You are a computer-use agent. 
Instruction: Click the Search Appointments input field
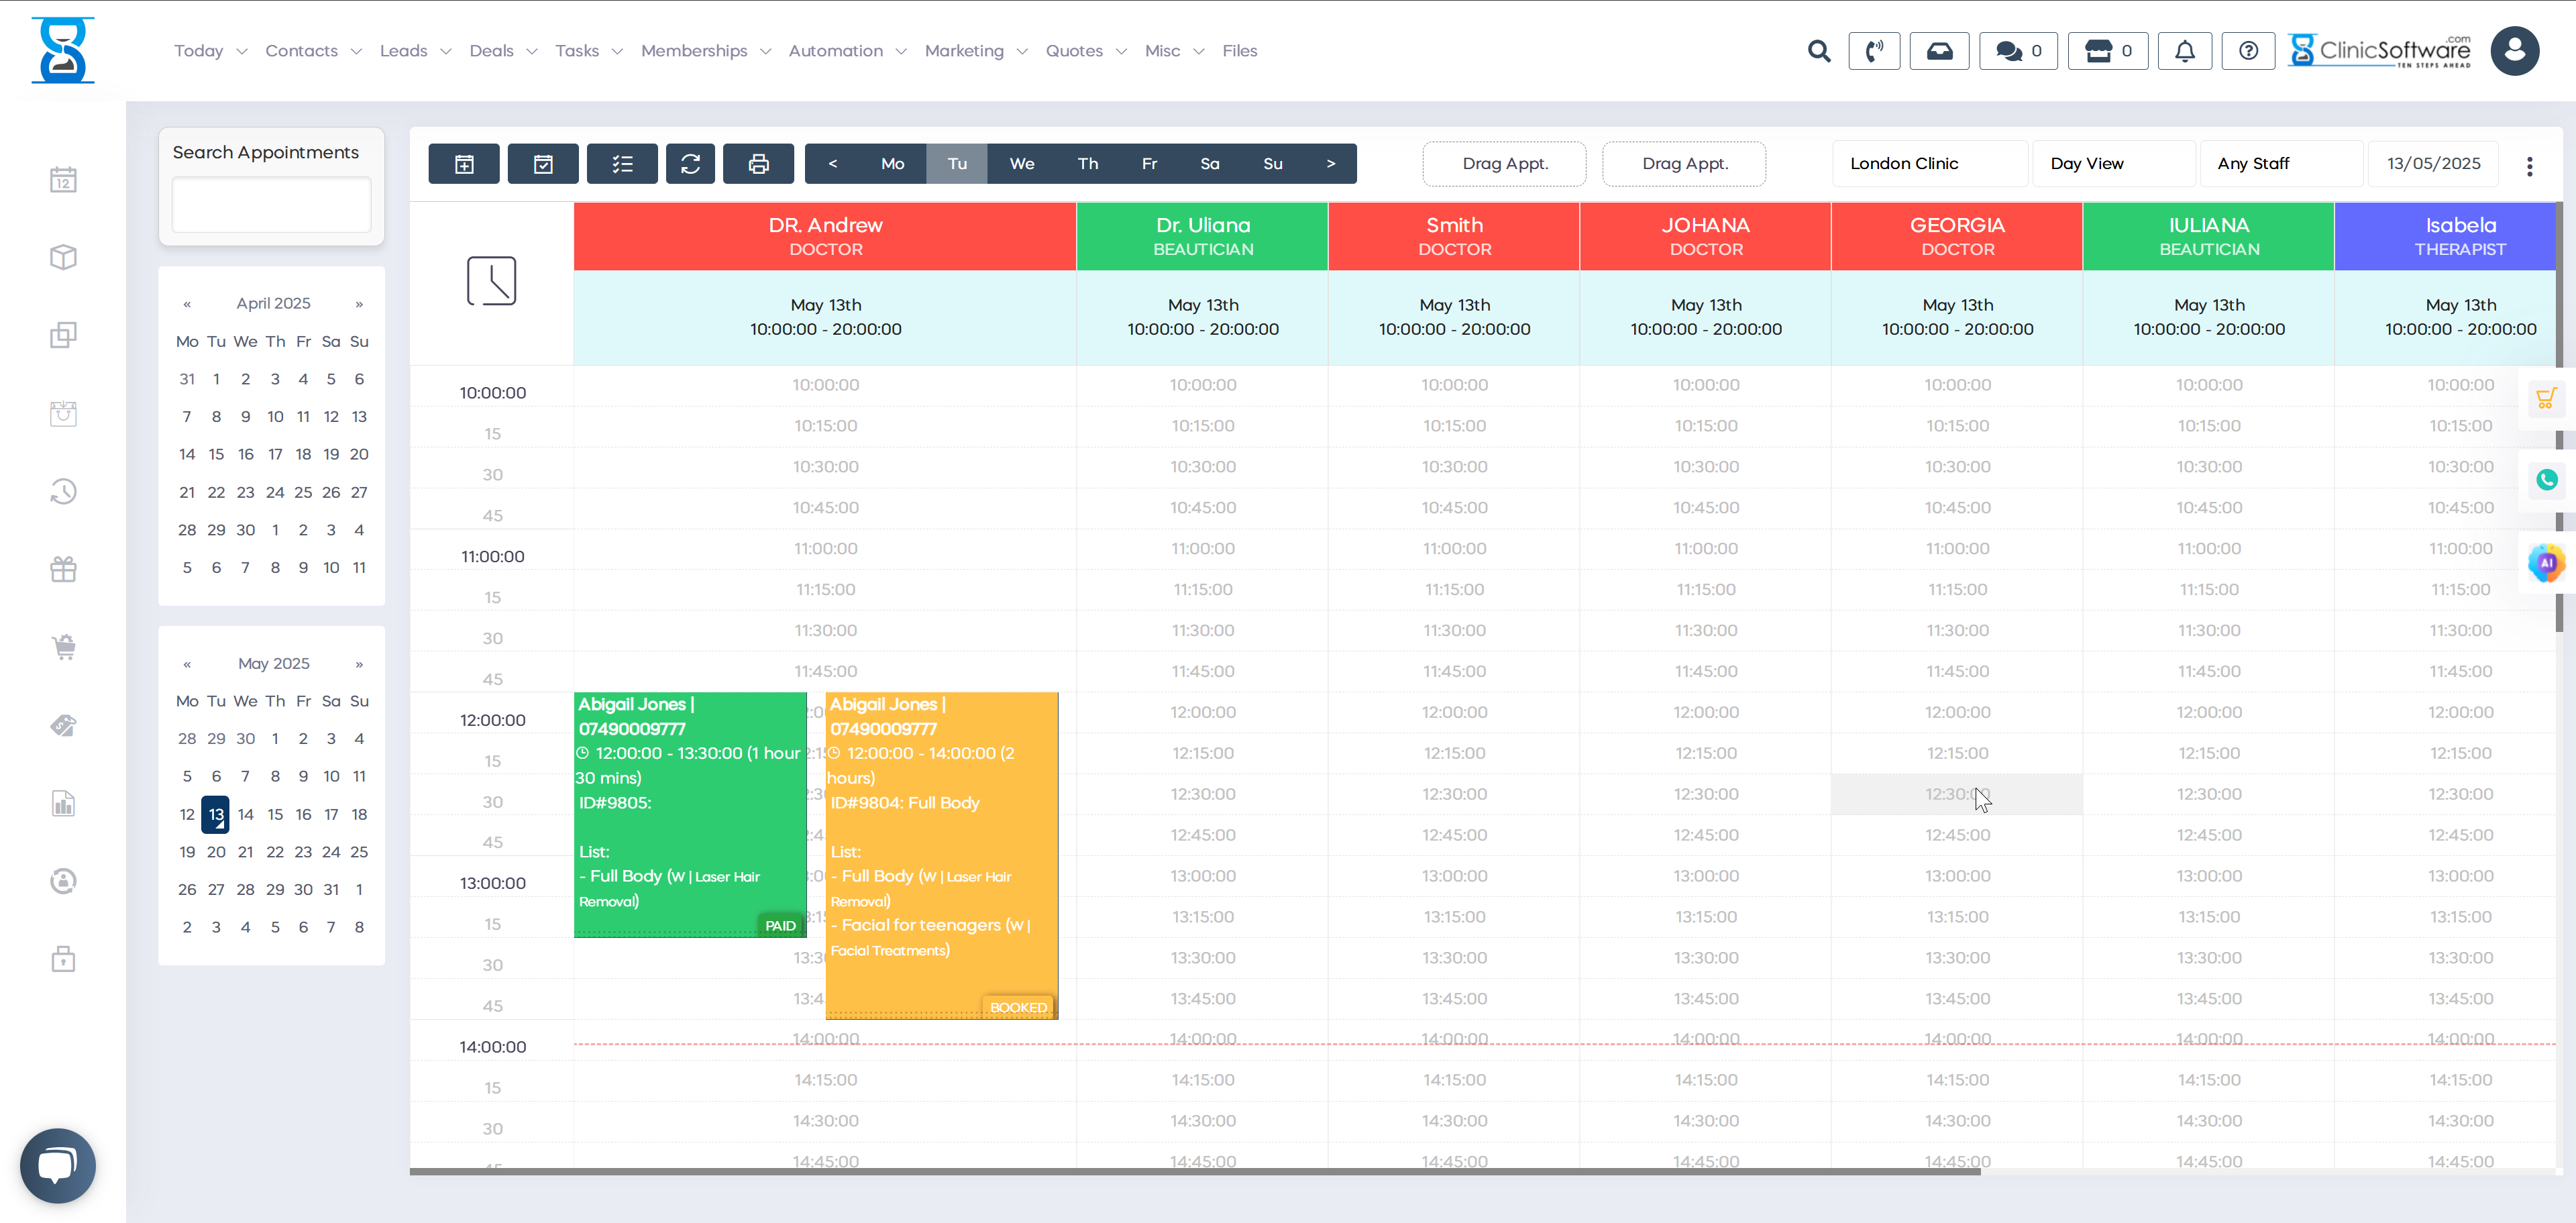pyautogui.click(x=271, y=204)
